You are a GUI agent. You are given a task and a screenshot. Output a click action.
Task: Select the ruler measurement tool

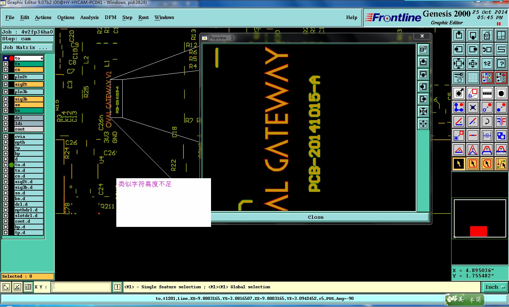point(487,93)
